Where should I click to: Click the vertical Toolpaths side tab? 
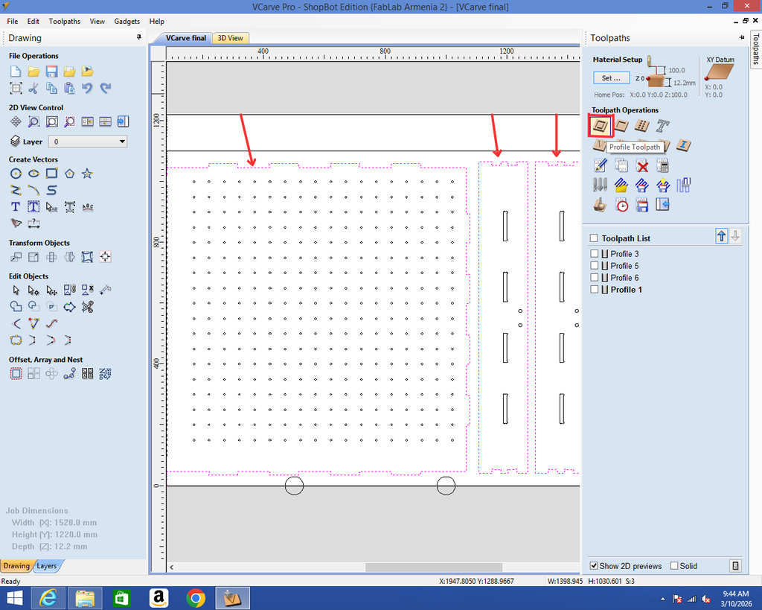(756, 48)
